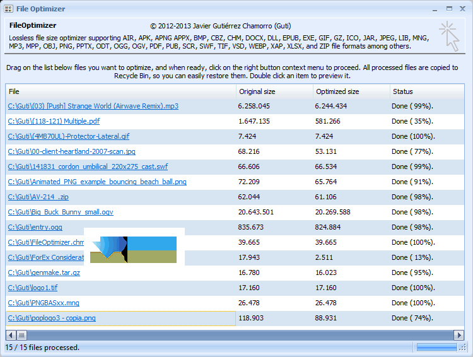Image resolution: width=473 pixels, height=357 pixels.
Task: Maximize the File Optimizer window
Action: tap(449, 9)
